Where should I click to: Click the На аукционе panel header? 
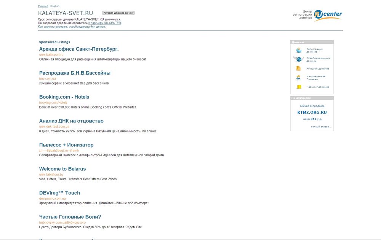tap(312, 98)
